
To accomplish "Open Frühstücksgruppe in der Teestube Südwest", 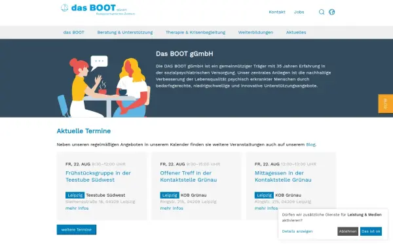I will point(98,176).
